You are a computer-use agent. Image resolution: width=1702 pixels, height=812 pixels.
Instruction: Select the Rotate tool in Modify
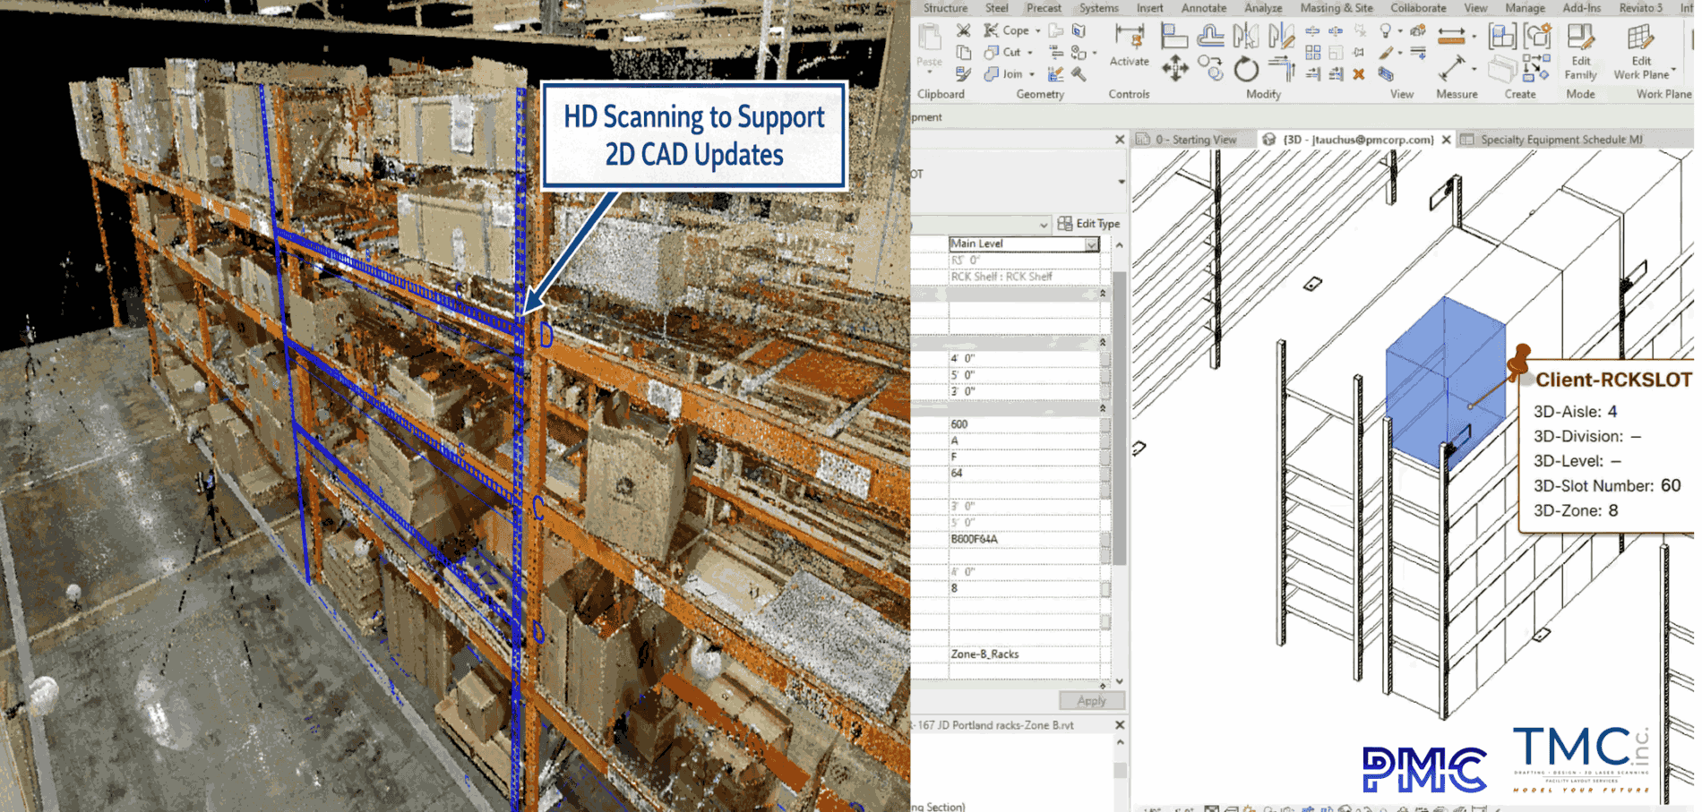[1246, 68]
